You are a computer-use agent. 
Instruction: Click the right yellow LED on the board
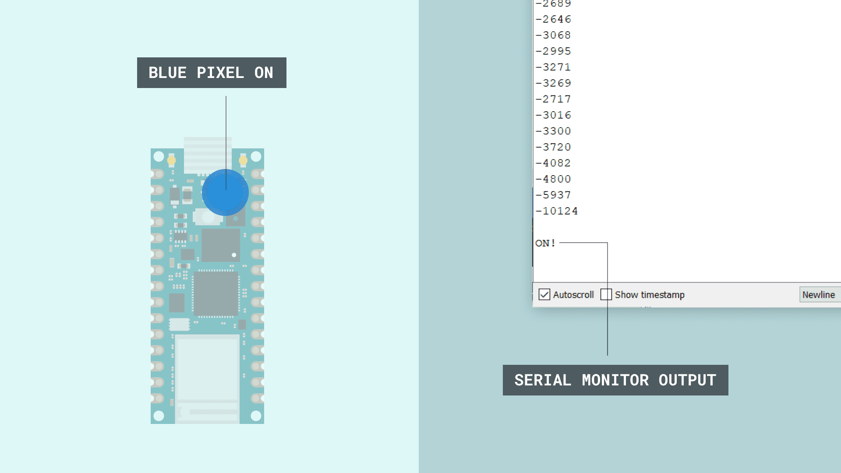coord(243,161)
